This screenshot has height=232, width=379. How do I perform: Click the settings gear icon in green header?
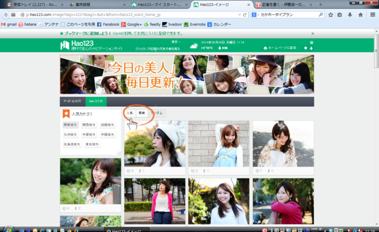click(x=311, y=43)
